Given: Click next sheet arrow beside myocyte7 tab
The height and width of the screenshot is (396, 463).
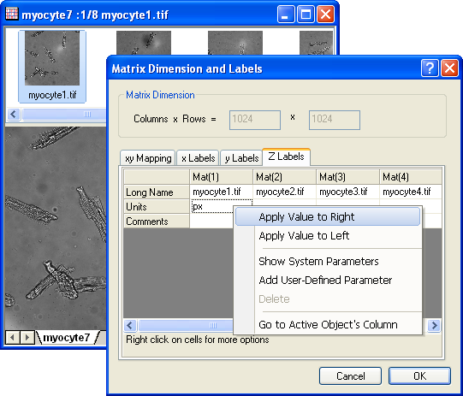Looking at the screenshot, I should point(27,337).
